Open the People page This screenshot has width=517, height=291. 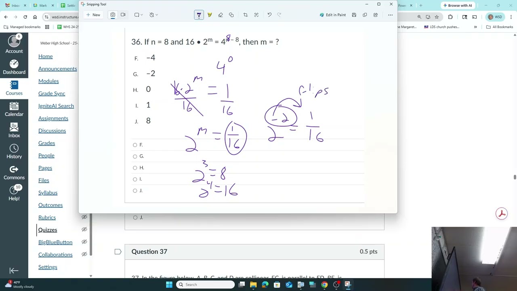(x=46, y=156)
